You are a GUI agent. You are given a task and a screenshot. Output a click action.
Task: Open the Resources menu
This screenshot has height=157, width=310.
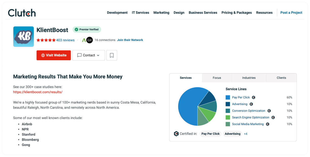(x=264, y=13)
